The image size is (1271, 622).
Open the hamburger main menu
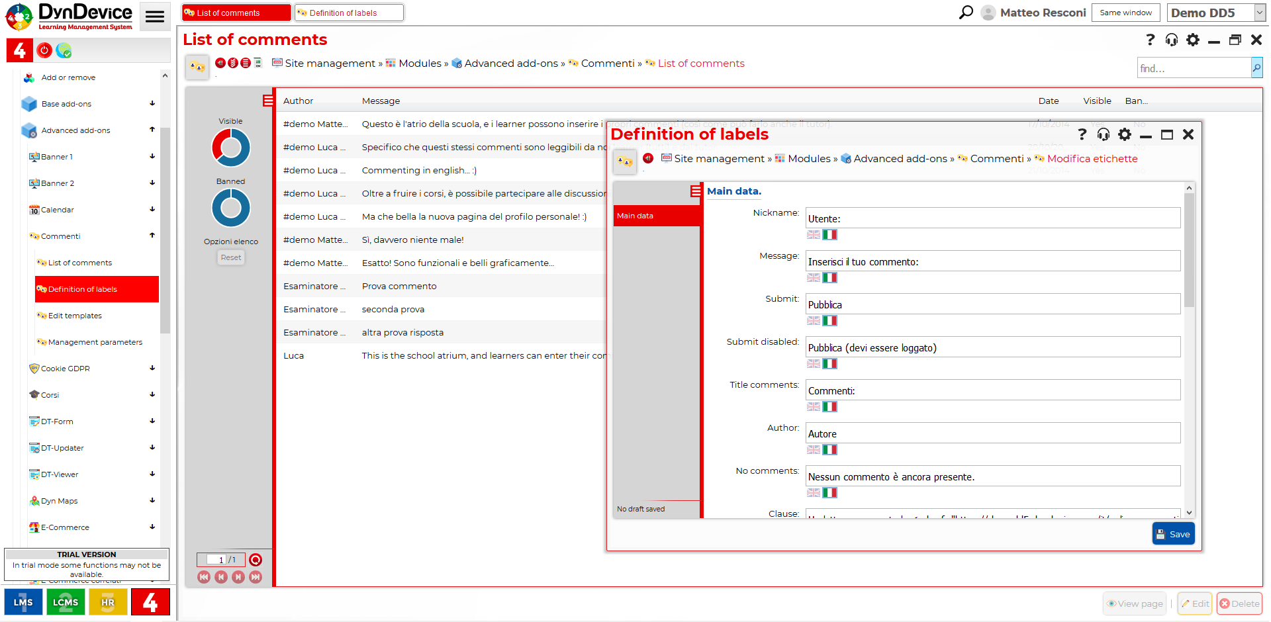point(155,17)
